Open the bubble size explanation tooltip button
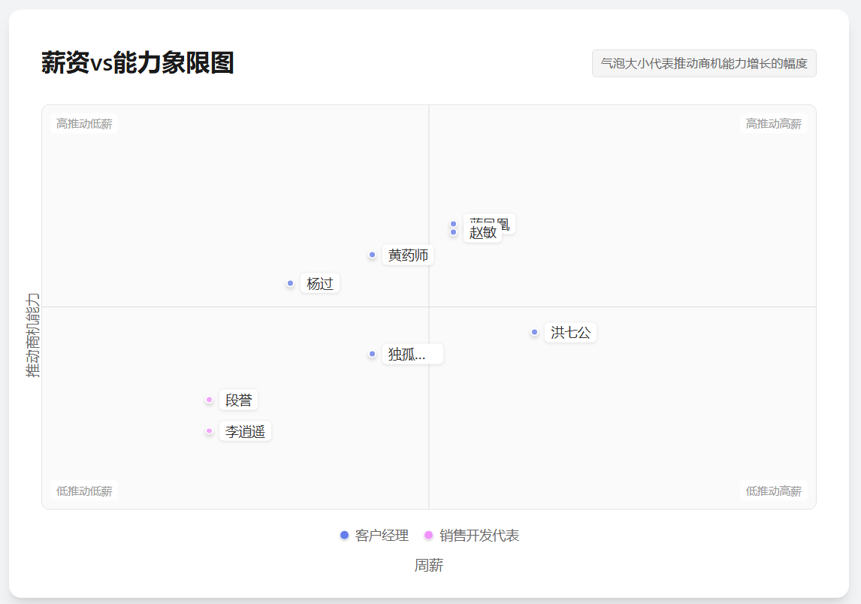Screen dimensions: 861x604 tap(704, 63)
